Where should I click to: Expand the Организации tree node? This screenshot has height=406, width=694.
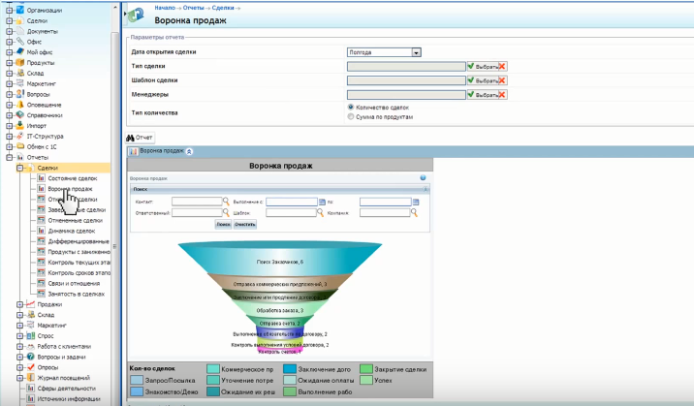tap(10, 10)
